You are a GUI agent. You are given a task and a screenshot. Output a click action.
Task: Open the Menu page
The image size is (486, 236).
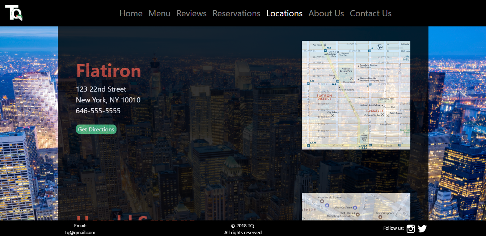[159, 13]
